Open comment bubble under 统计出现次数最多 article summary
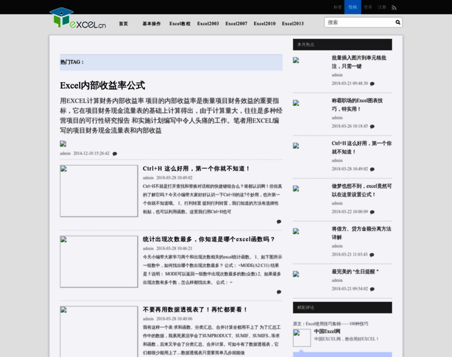Image resolution: width=452 pixels, height=357 pixels. [279, 292]
